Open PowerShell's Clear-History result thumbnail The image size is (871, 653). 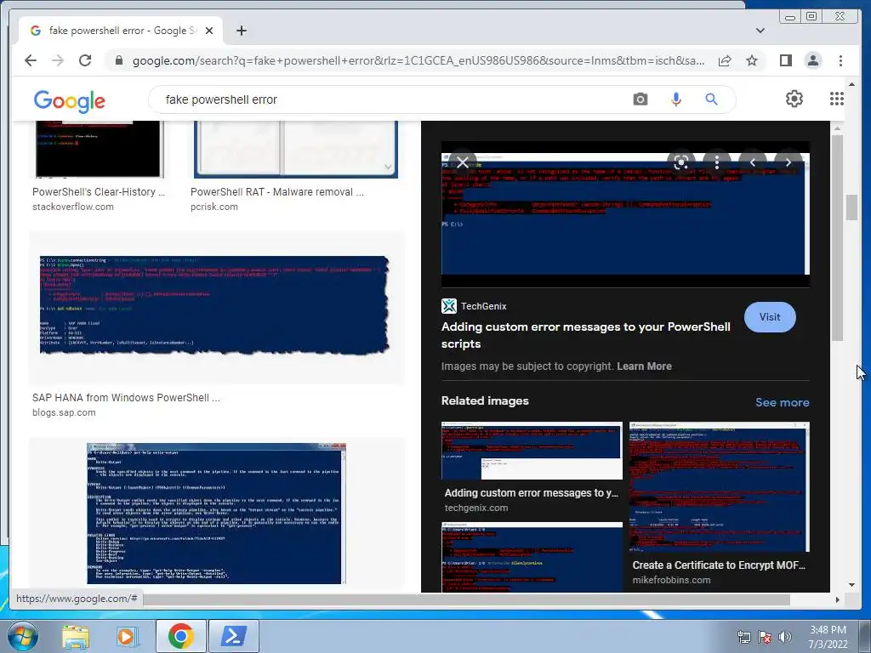click(x=99, y=149)
